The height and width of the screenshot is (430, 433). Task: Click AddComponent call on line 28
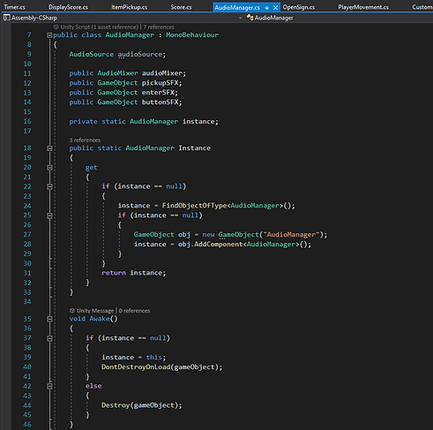[x=219, y=245]
